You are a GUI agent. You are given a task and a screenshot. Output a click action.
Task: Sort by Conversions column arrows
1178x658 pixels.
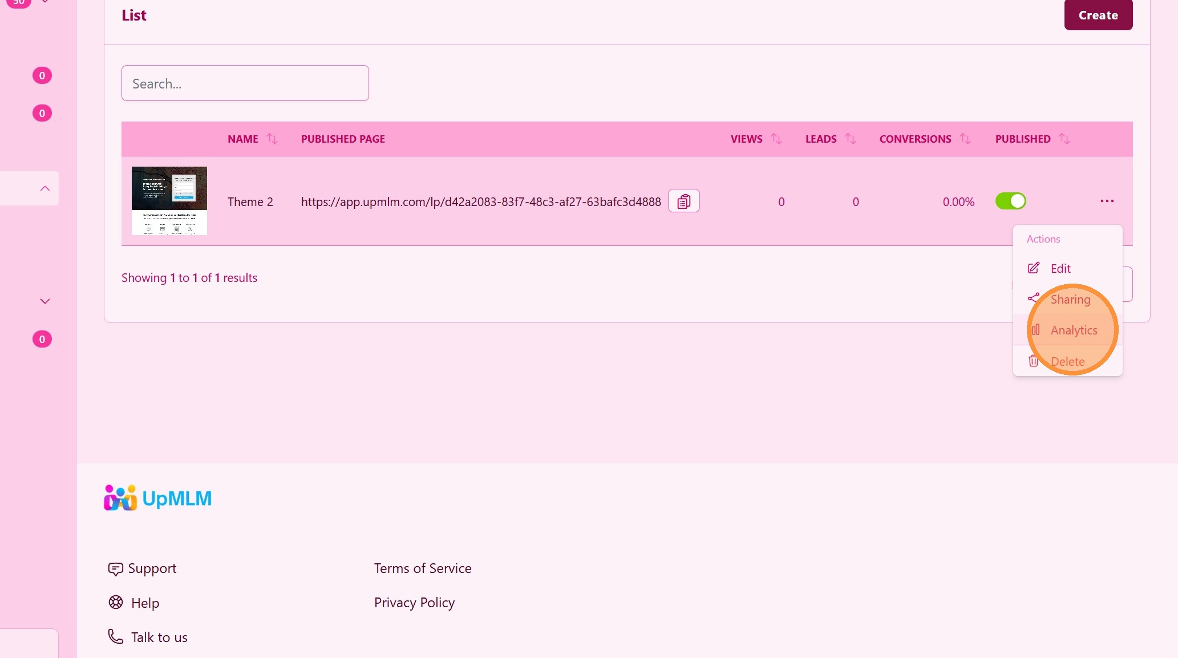coord(965,139)
